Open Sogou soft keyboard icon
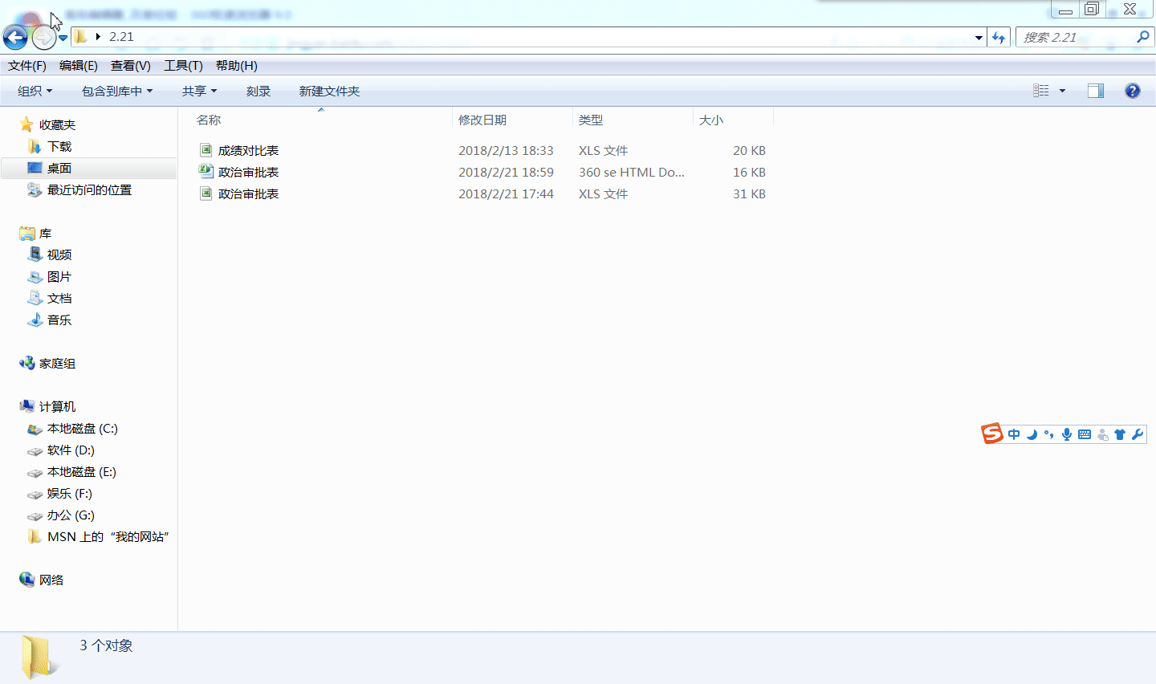1156x684 pixels. (1085, 434)
